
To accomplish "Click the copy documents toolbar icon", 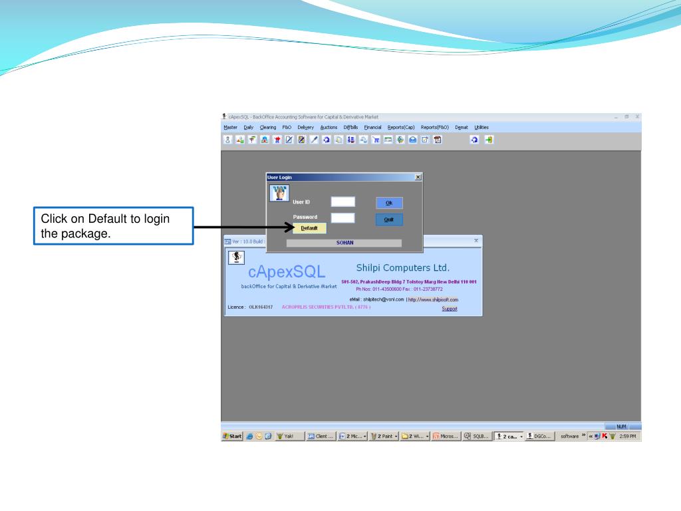I will 338,140.
